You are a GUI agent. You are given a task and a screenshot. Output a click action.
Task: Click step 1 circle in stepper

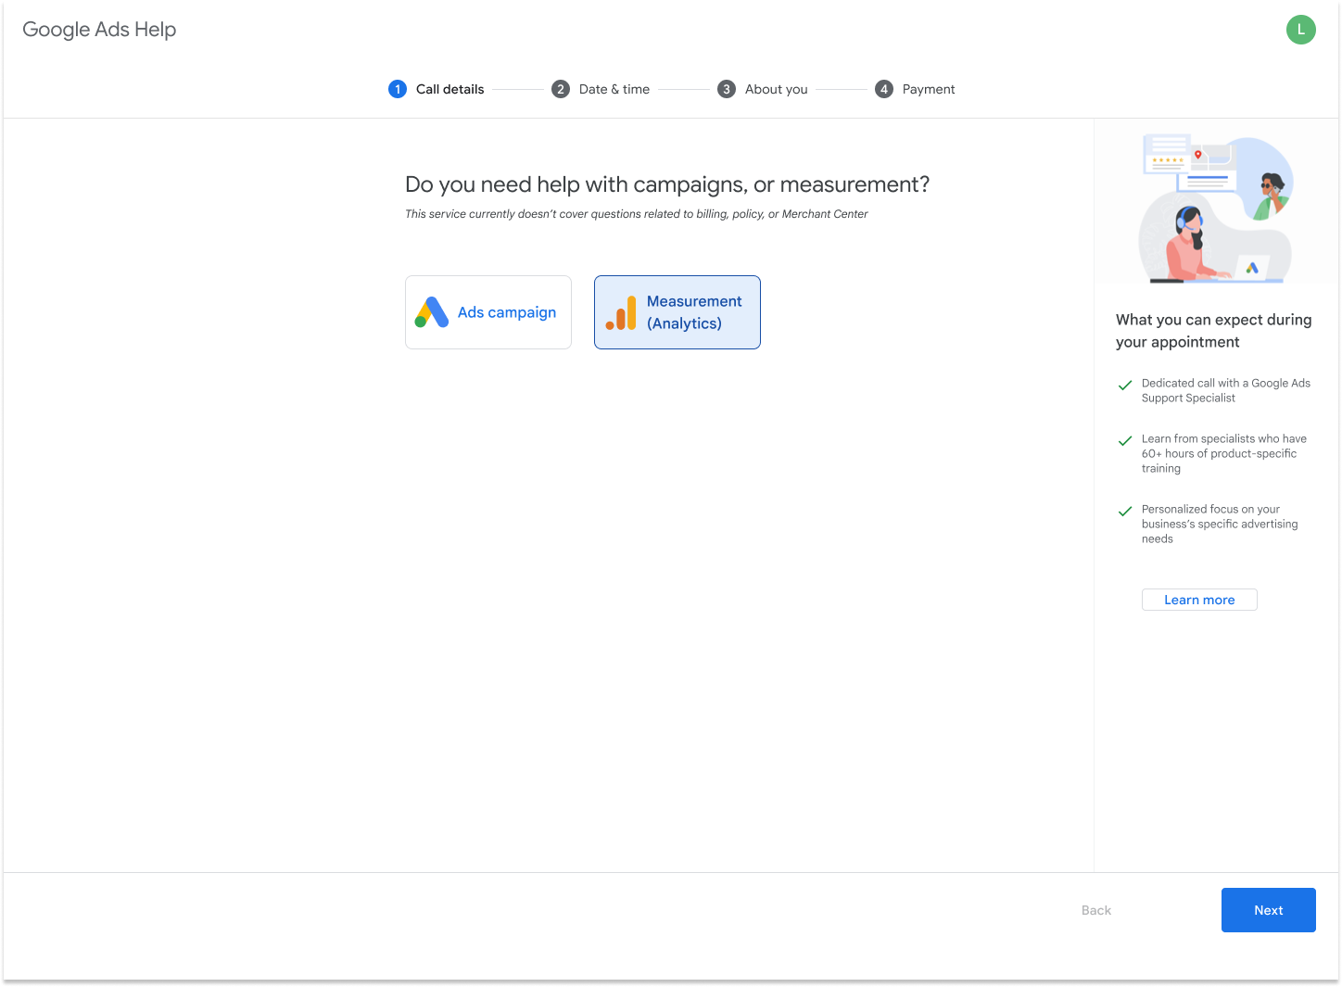[x=398, y=89]
